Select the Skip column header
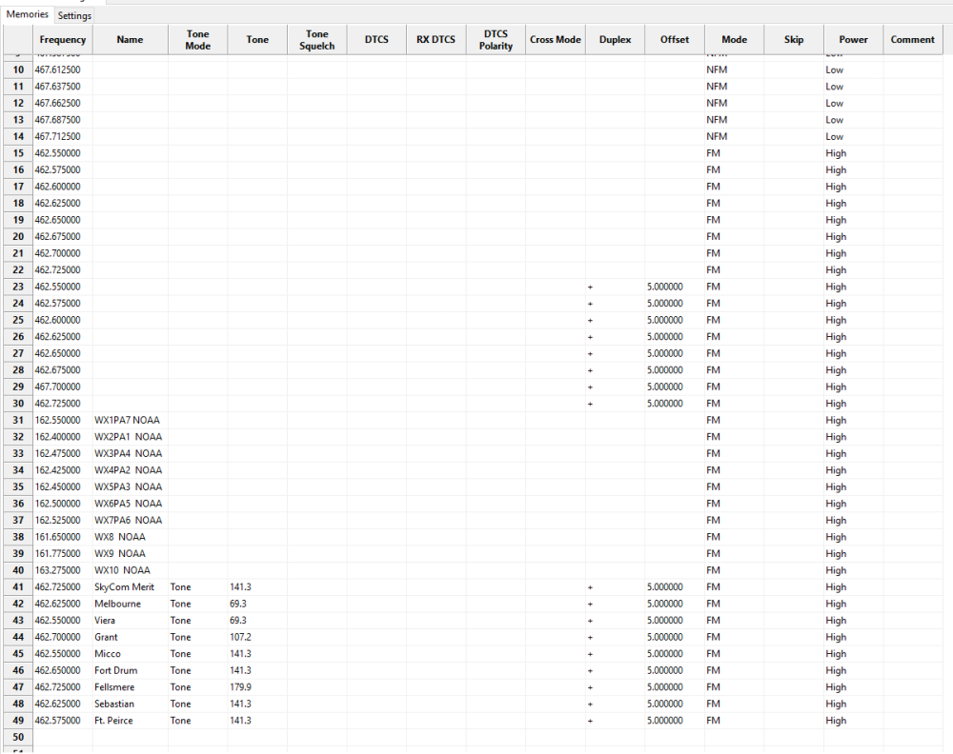This screenshot has height=754, width=953. 794,40
